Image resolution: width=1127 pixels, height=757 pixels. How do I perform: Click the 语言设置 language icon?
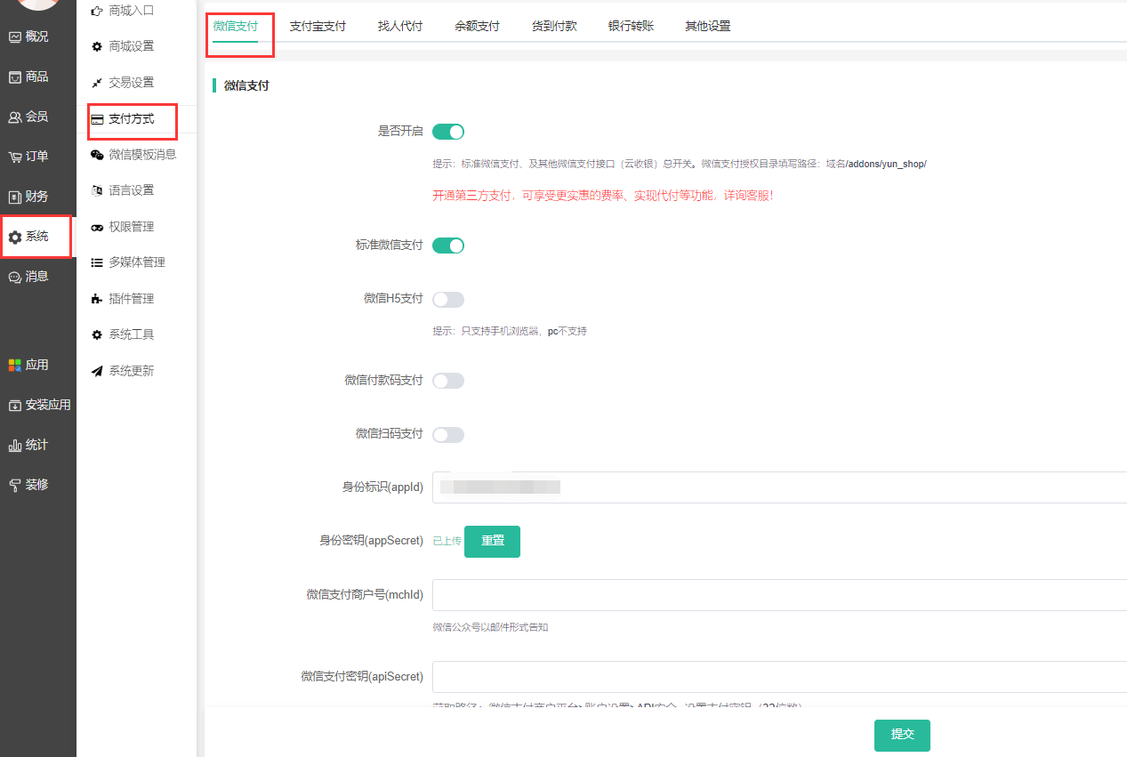(97, 190)
